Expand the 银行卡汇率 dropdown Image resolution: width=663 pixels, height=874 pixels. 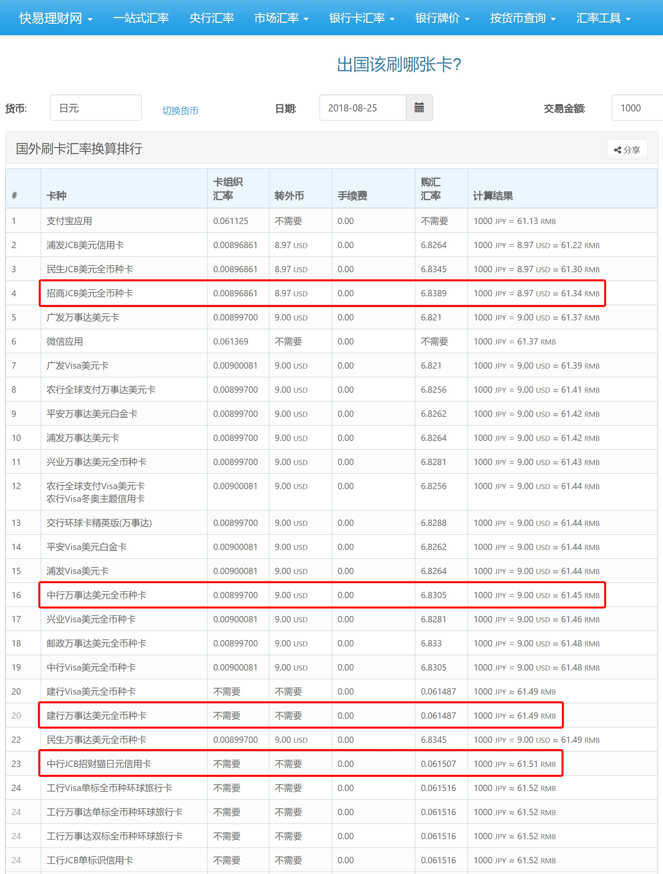[x=362, y=18]
